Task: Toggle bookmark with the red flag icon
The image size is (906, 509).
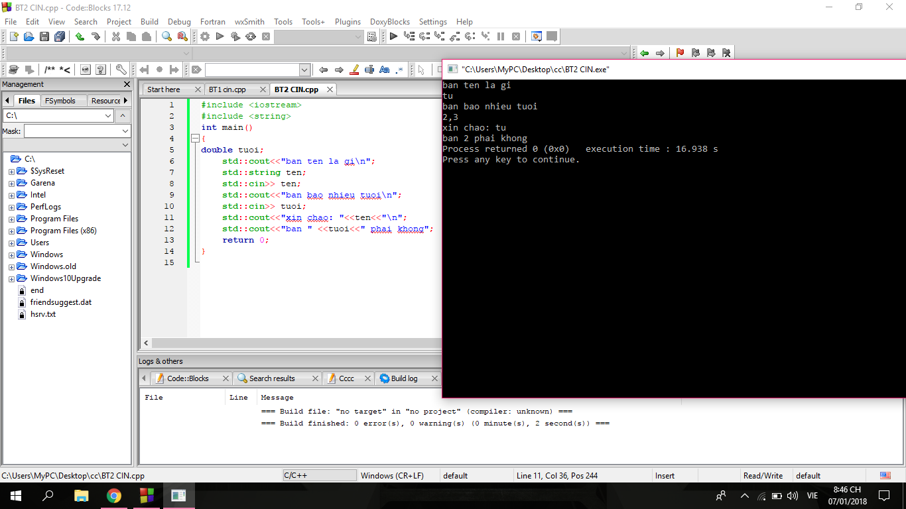Action: pos(680,53)
